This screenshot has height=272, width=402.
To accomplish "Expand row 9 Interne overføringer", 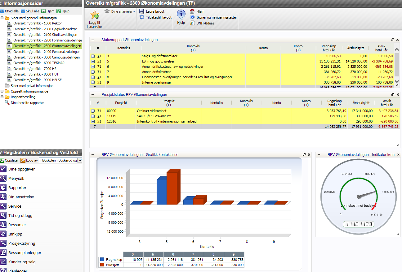I will pos(93,82).
